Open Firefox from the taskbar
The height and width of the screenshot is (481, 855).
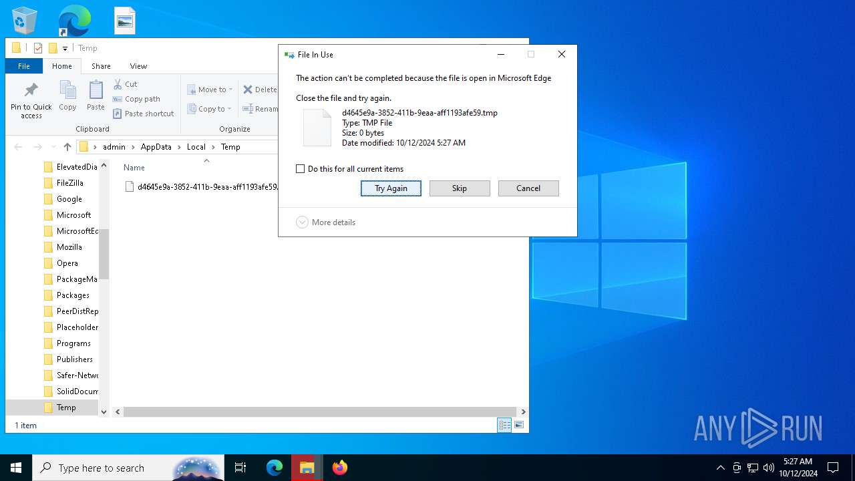pyautogui.click(x=340, y=468)
